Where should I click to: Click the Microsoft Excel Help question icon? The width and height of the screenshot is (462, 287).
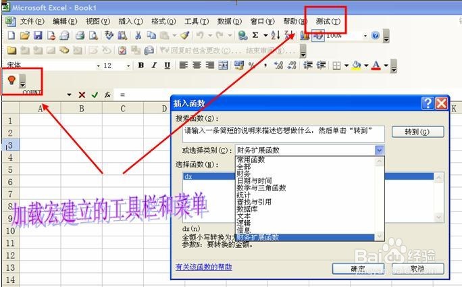375,35
